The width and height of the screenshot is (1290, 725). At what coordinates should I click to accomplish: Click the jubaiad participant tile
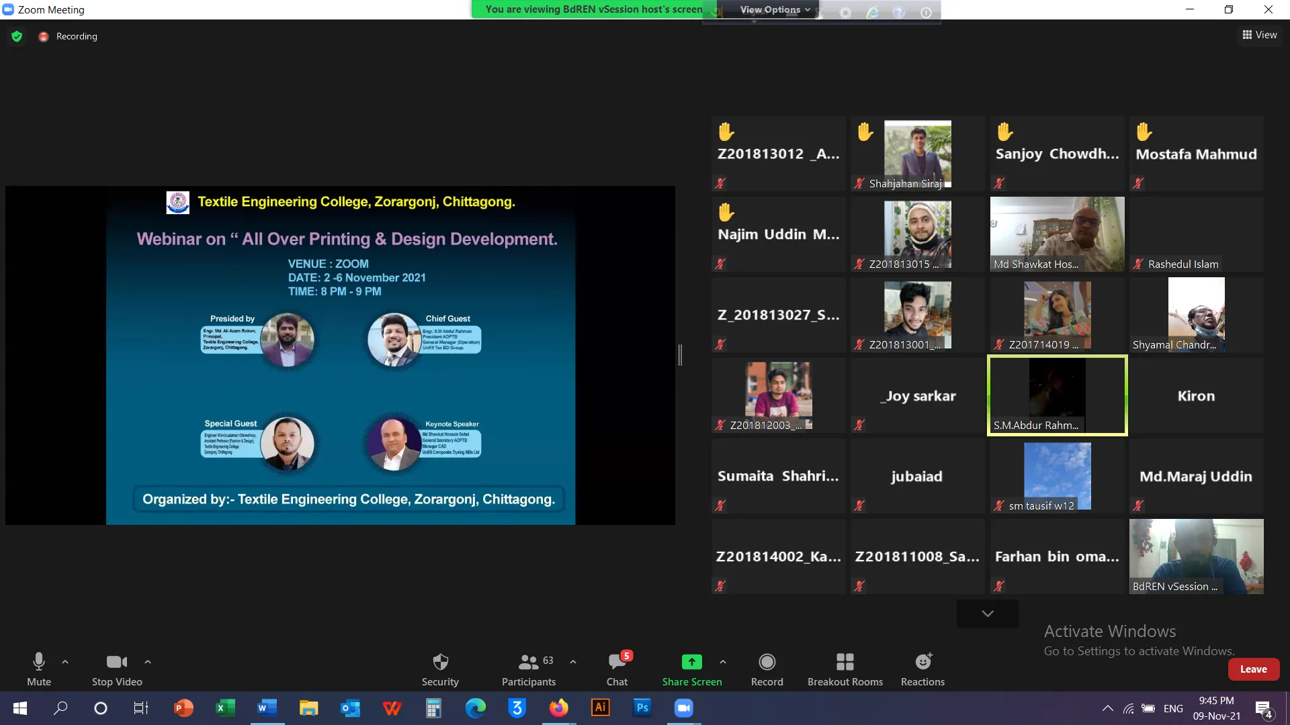[917, 476]
